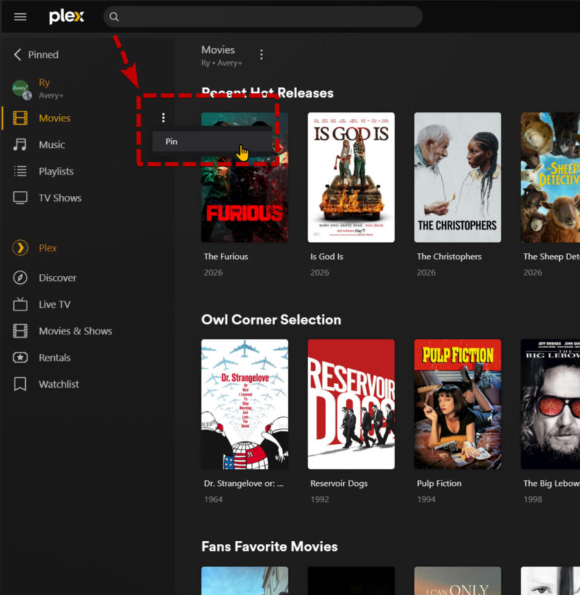This screenshot has height=595, width=580.
Task: Focus the search input field
Action: pos(263,17)
